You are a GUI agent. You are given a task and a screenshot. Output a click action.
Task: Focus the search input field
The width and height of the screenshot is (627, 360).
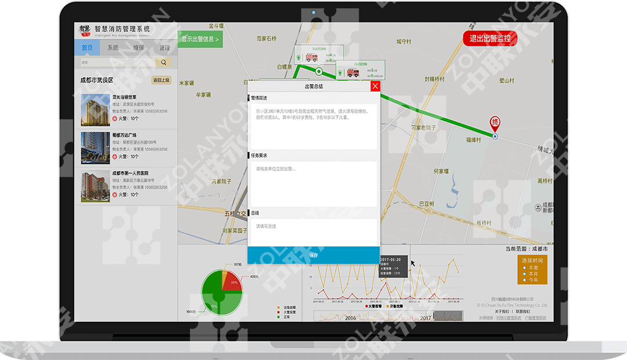[117, 62]
